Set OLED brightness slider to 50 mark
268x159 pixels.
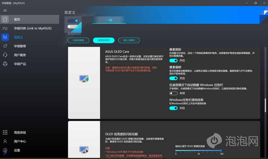click(x=199, y=151)
